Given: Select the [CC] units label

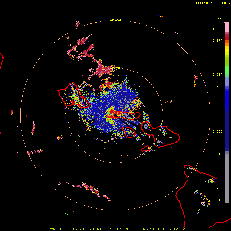Looking at the screenshot, I should (x=219, y=18).
